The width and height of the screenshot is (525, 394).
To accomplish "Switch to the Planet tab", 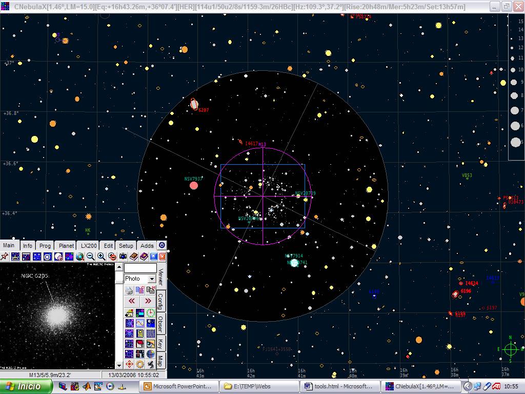I will point(66,246).
